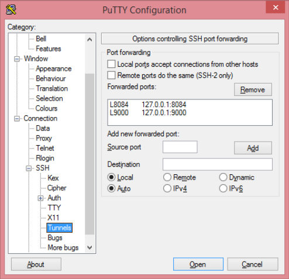Toggle Remote ports do the same checkbox
Viewport: 289px width, 279px height.
point(111,75)
